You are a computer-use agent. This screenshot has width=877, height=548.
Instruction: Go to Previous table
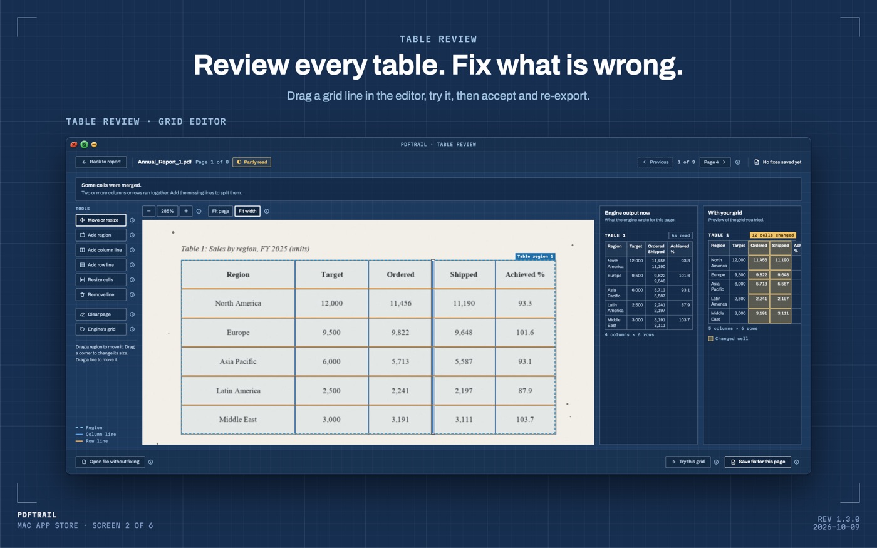(655, 162)
